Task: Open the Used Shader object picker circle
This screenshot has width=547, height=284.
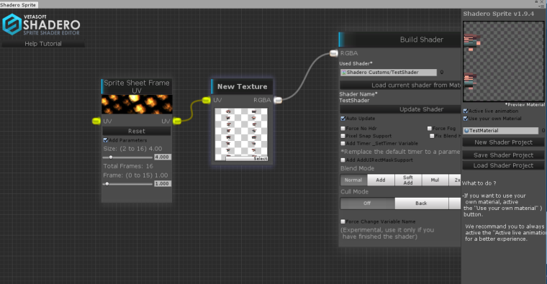Action: coord(442,72)
